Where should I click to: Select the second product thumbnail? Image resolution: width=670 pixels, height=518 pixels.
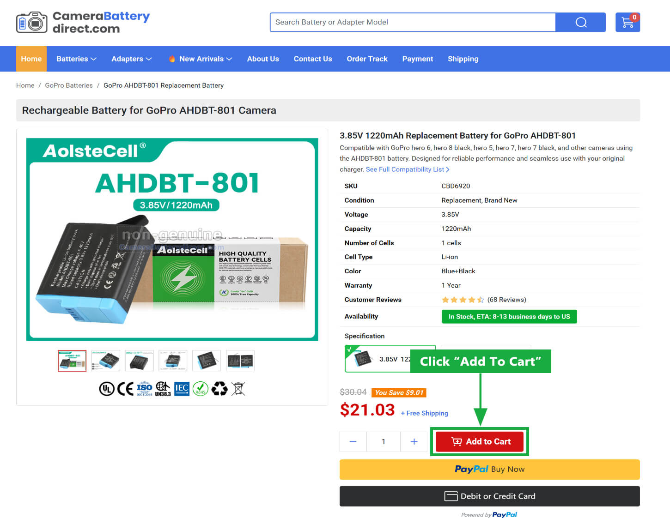click(x=106, y=361)
